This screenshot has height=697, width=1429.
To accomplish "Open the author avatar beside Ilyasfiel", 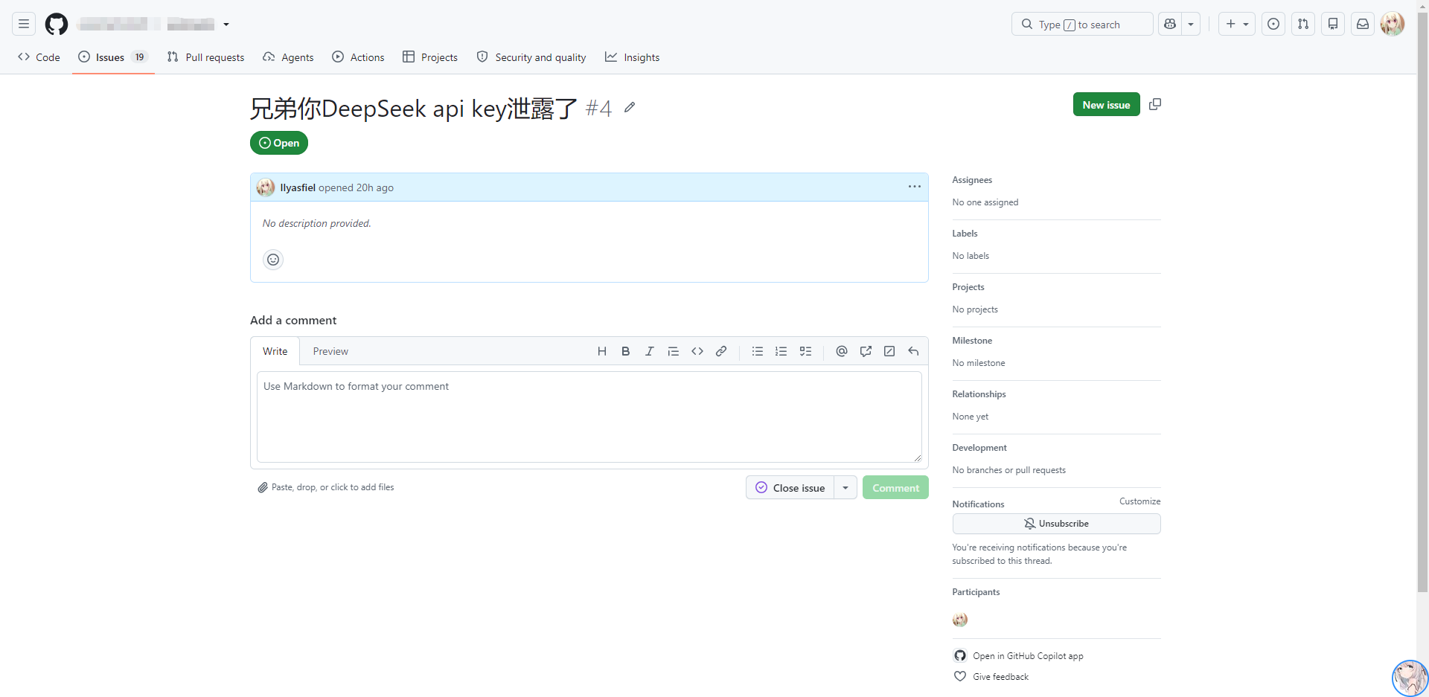I will click(266, 187).
